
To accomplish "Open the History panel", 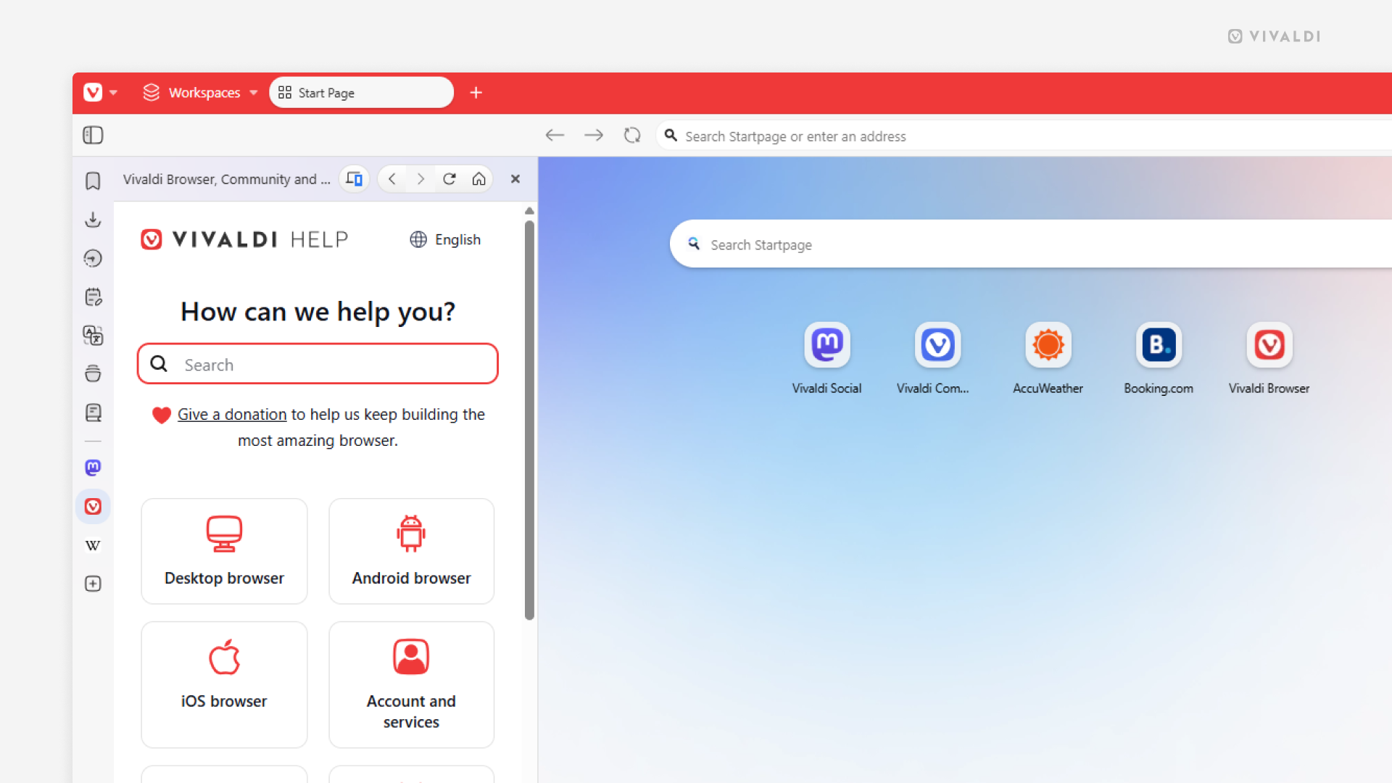I will pyautogui.click(x=93, y=258).
